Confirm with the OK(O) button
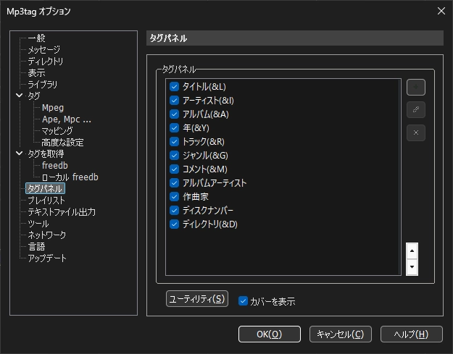This screenshot has height=354, width=453. (x=269, y=334)
